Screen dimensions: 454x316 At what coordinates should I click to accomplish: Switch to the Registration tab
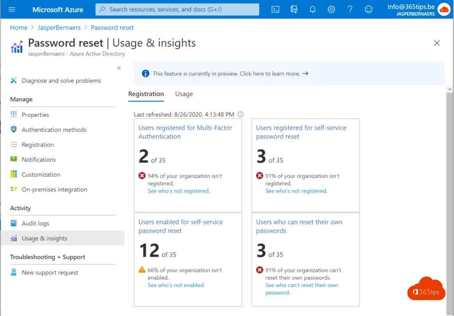point(146,94)
